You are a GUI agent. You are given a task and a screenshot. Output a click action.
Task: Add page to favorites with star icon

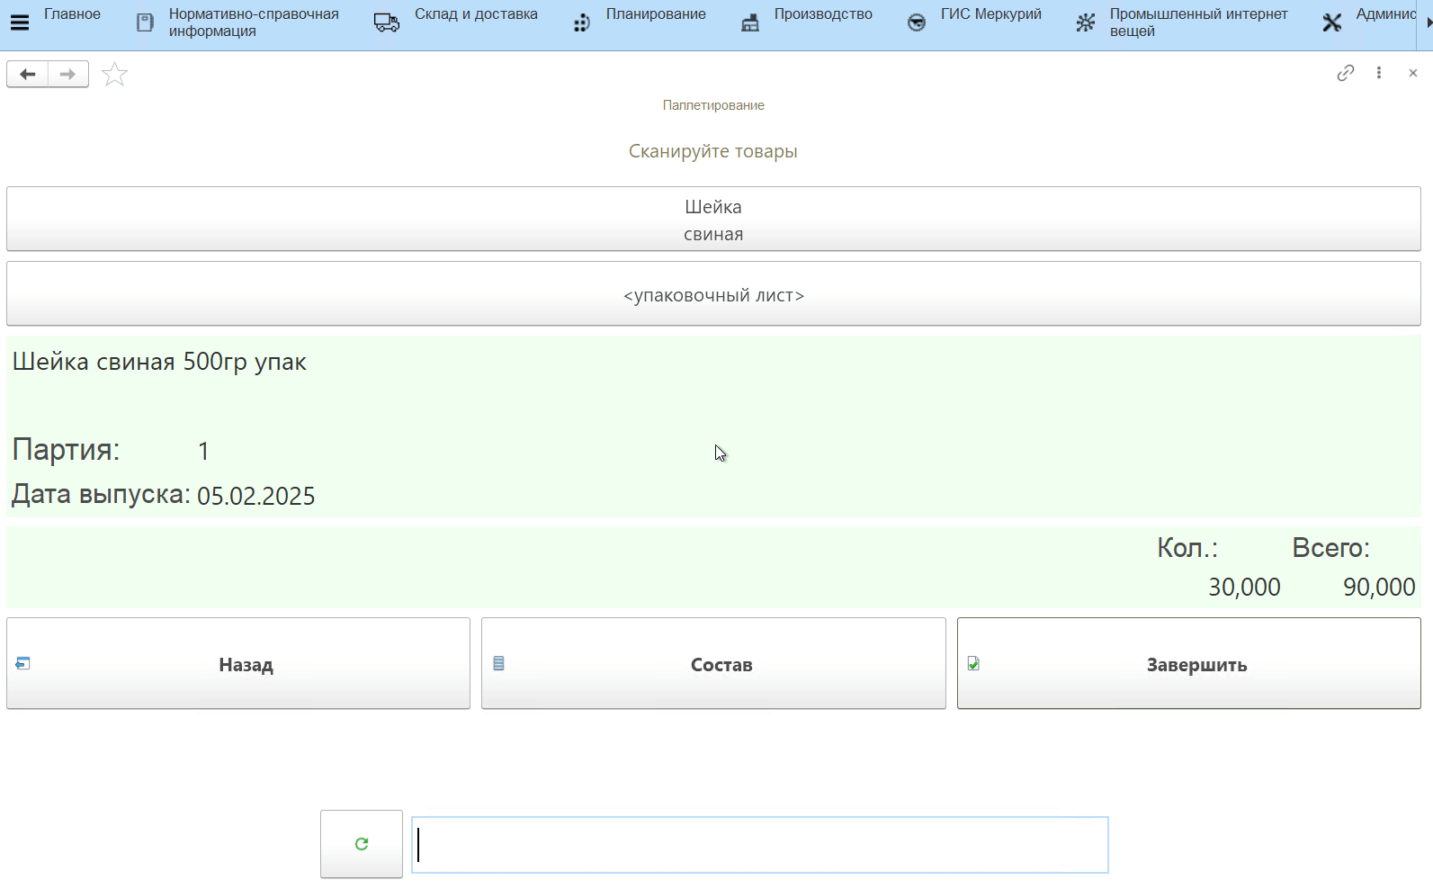tap(114, 75)
